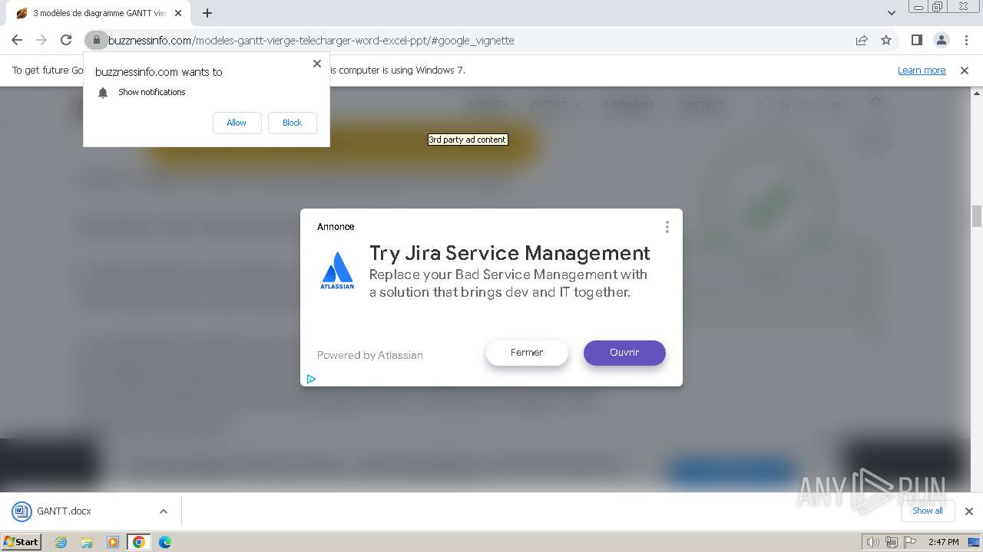
Task: Open a new tab with plus
Action: point(207,13)
